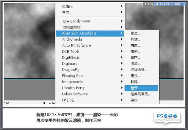Image resolution: width=188 pixels, height=130 pixels.
Task: Open the 风格化 filter submenu
Action: pos(90,6)
